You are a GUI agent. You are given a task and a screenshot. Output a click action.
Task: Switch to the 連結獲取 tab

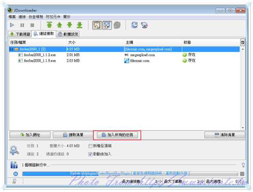(44, 34)
